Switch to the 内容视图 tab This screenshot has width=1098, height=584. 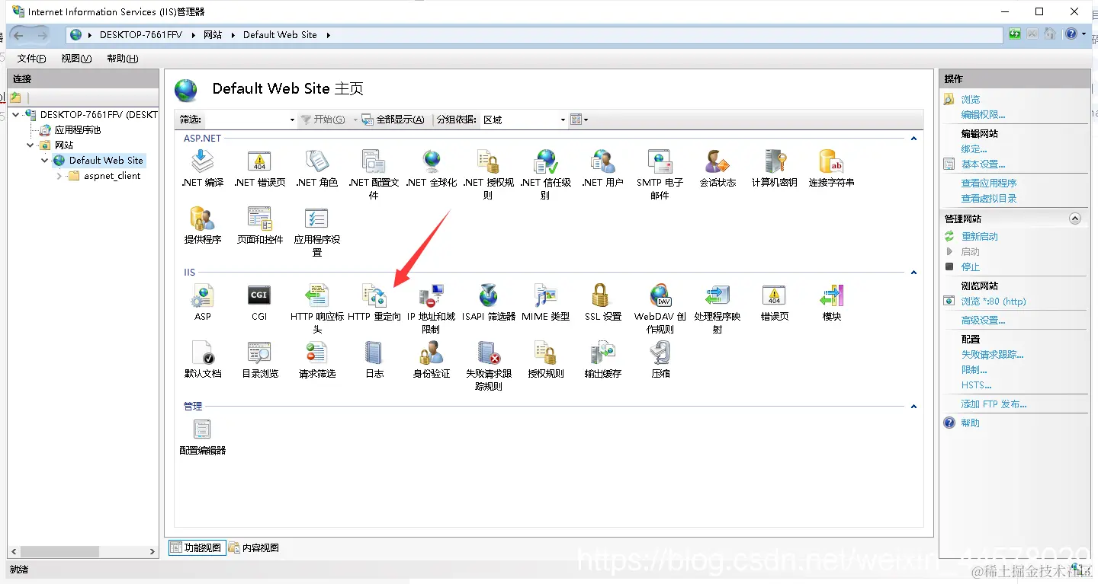(x=254, y=547)
